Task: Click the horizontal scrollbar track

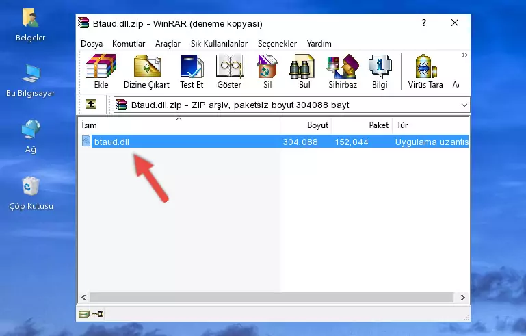Action: (272, 298)
